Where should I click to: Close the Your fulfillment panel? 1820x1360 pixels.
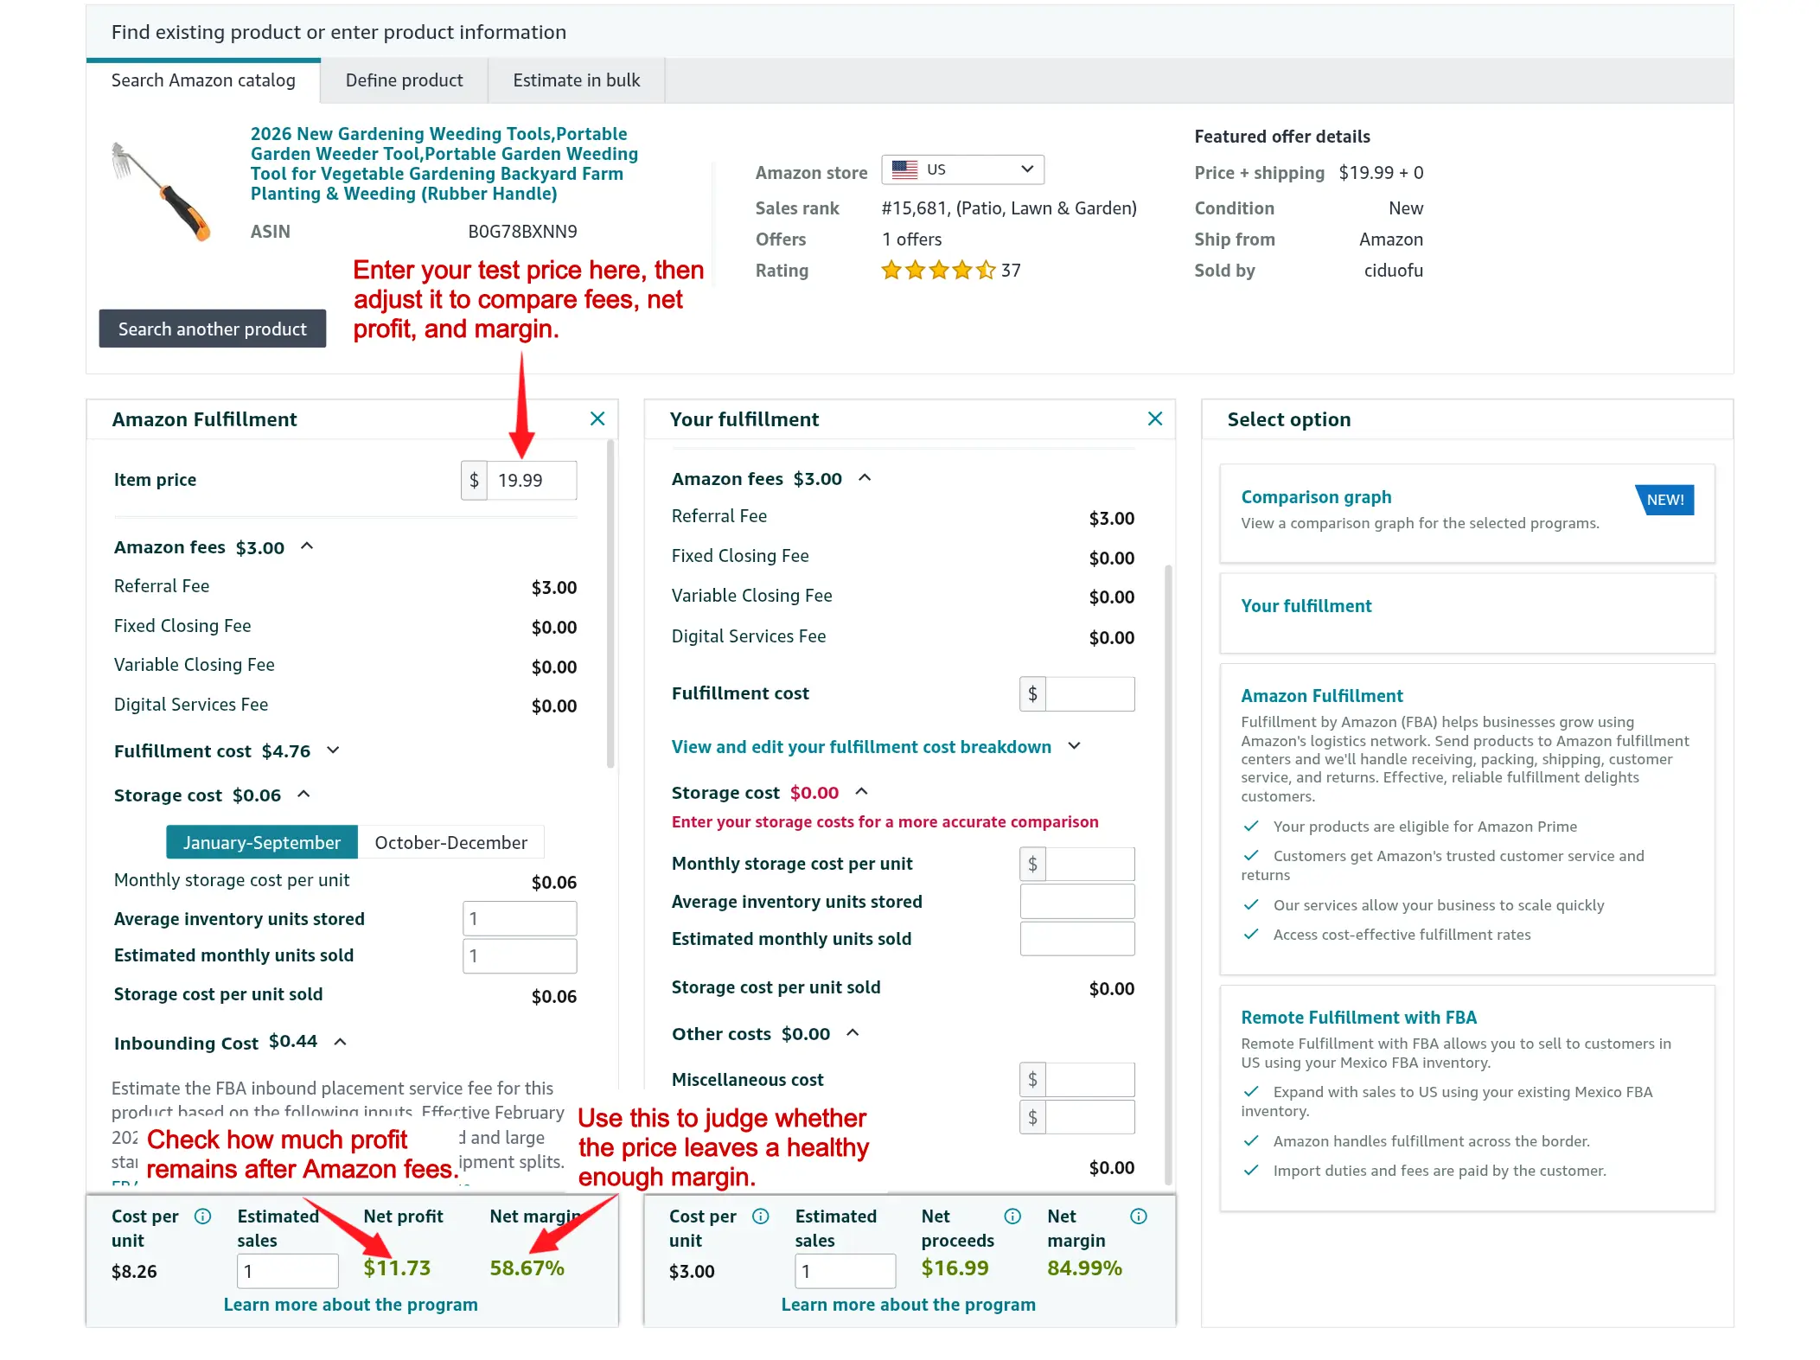click(x=1154, y=418)
